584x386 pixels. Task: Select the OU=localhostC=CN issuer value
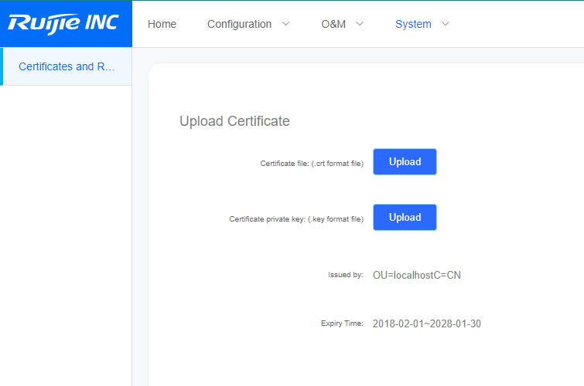(417, 275)
